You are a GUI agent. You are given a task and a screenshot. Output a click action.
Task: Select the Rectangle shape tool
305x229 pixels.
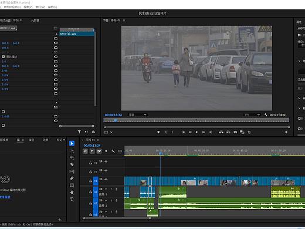(72, 186)
